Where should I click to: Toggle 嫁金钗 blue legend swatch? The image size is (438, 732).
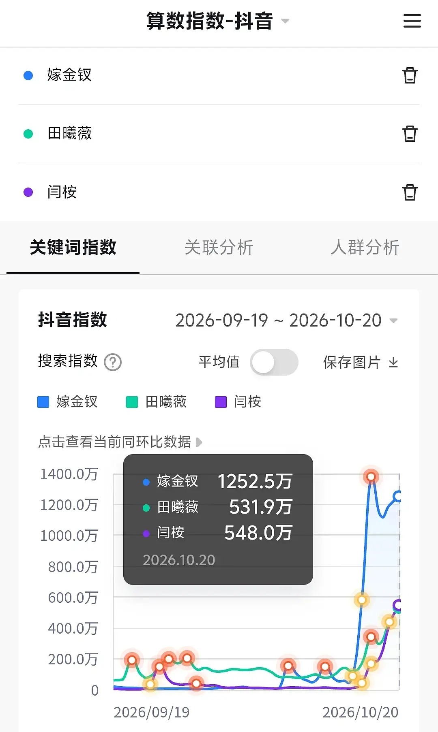[43, 402]
